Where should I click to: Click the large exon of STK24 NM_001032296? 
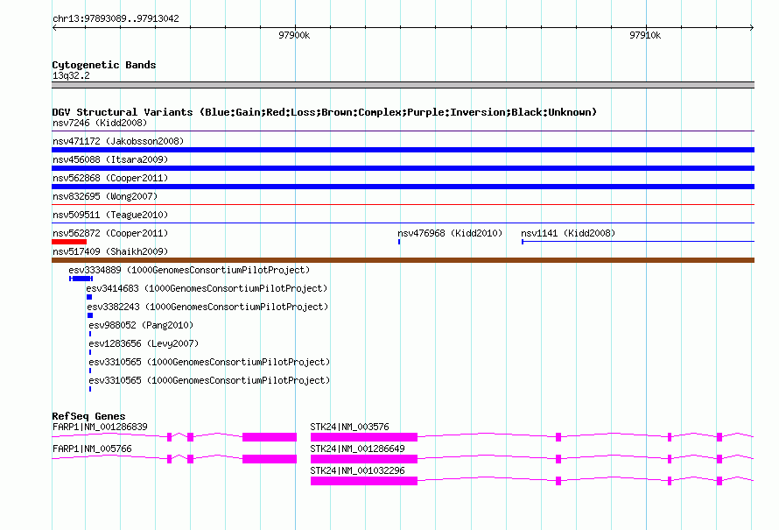pyautogui.click(x=363, y=481)
